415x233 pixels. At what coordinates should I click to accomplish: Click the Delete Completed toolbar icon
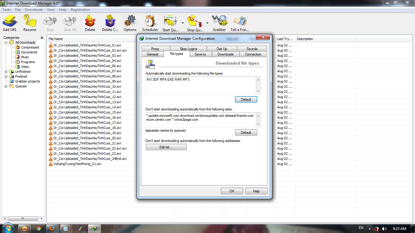click(x=110, y=23)
